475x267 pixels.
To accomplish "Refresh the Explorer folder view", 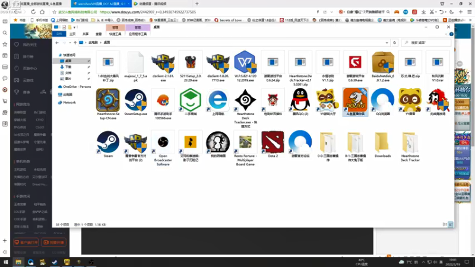I will tap(394, 43).
